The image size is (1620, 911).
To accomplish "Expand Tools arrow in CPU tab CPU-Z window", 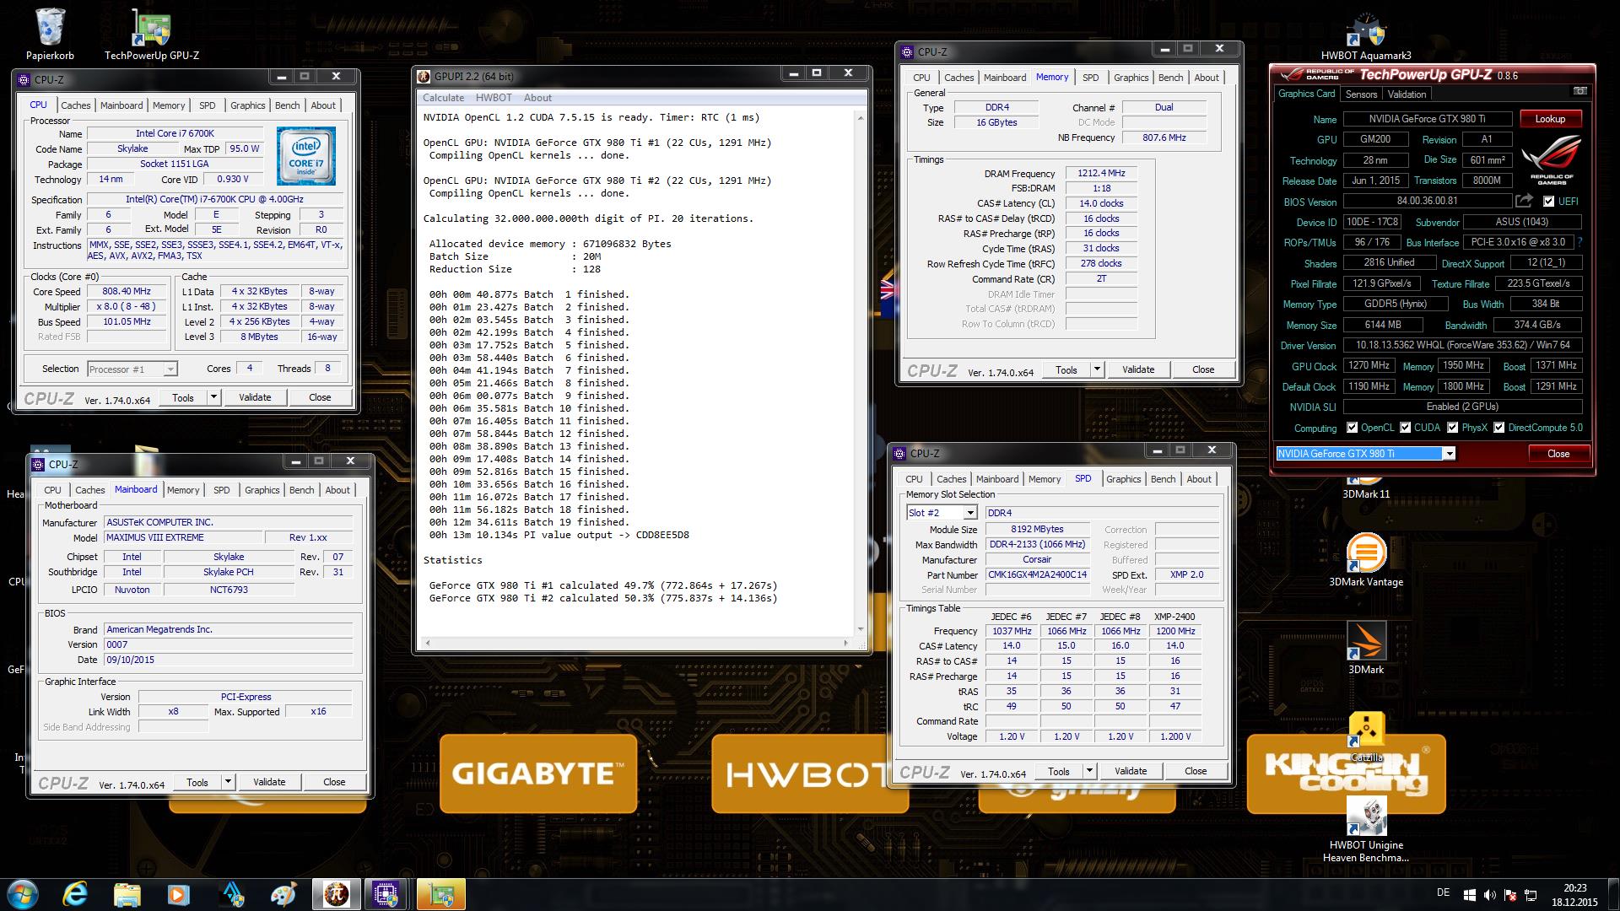I will (213, 397).
